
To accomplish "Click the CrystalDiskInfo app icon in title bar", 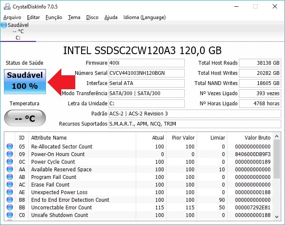I will [7, 6].
